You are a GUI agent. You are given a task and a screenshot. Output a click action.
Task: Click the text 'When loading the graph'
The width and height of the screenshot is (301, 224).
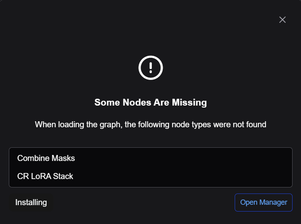(78, 124)
